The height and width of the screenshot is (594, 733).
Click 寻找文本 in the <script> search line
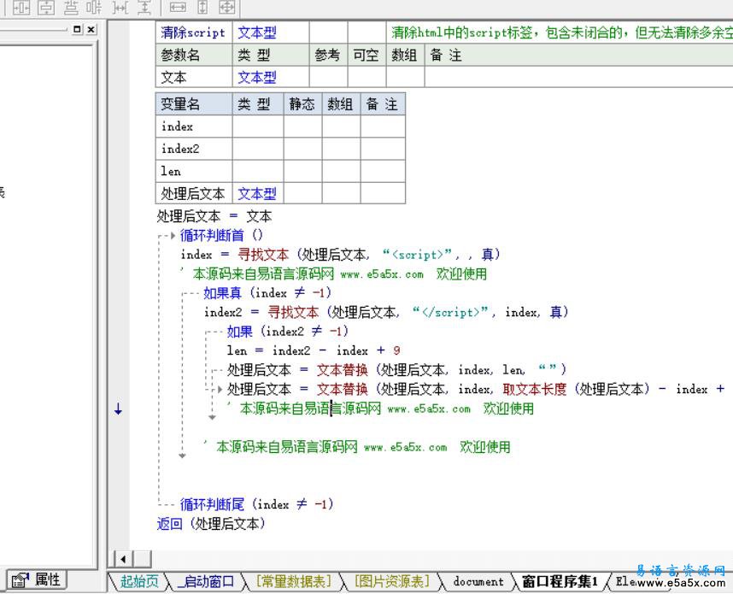[x=263, y=255]
